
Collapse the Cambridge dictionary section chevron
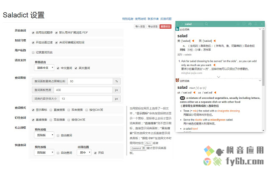(260, 80)
